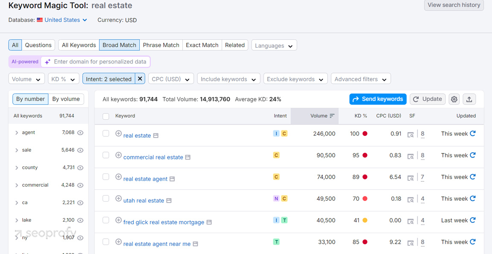Toggle eye icon for 'county' group

click(x=80, y=167)
